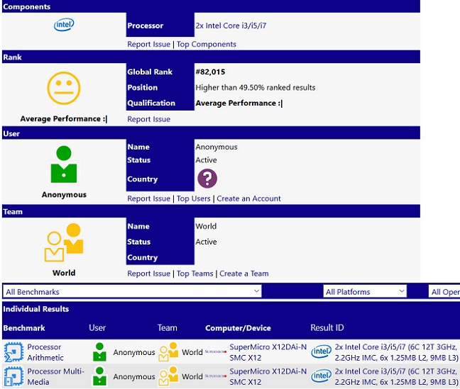Click green user icon in Processor Multi-Media row

point(99,376)
